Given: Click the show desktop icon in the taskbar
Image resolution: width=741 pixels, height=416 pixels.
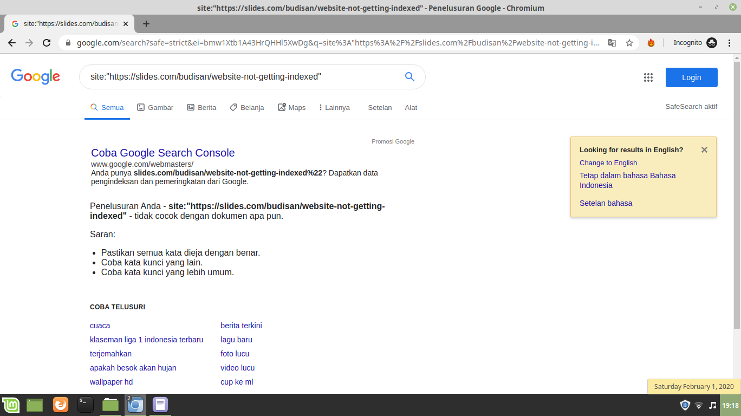Looking at the screenshot, I should 35,405.
